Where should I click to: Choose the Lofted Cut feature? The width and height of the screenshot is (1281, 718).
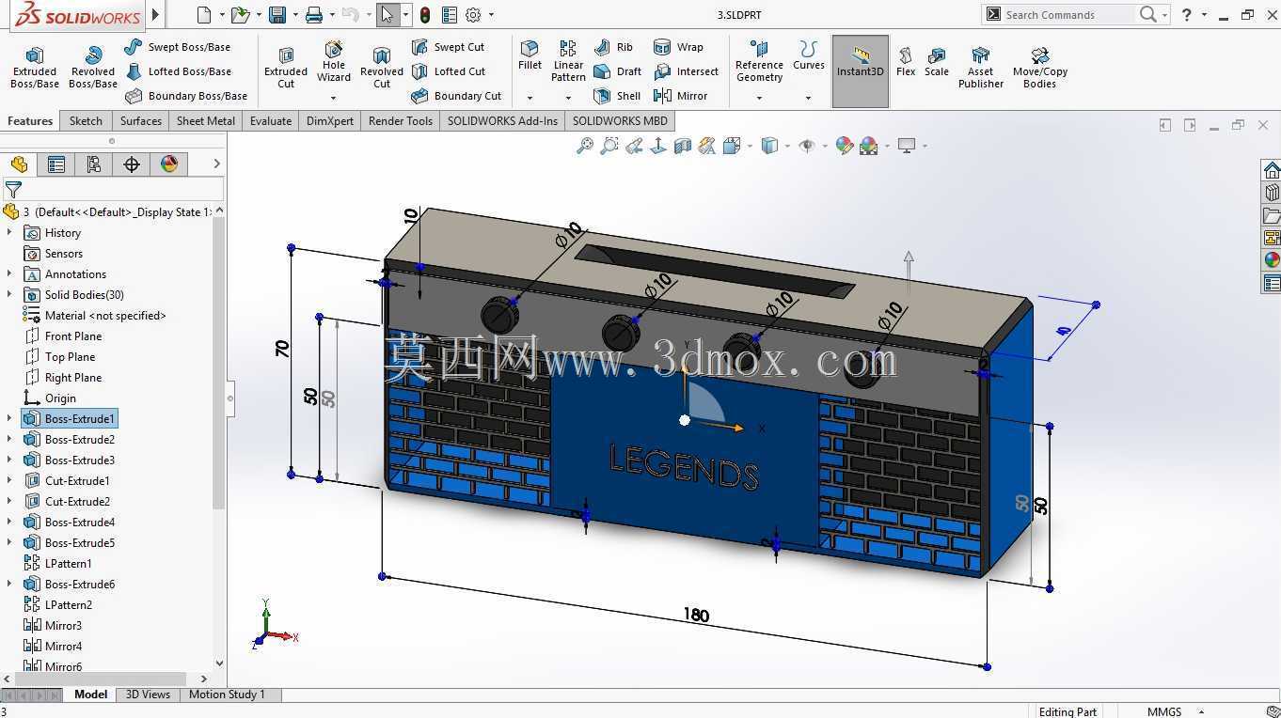pyautogui.click(x=449, y=71)
